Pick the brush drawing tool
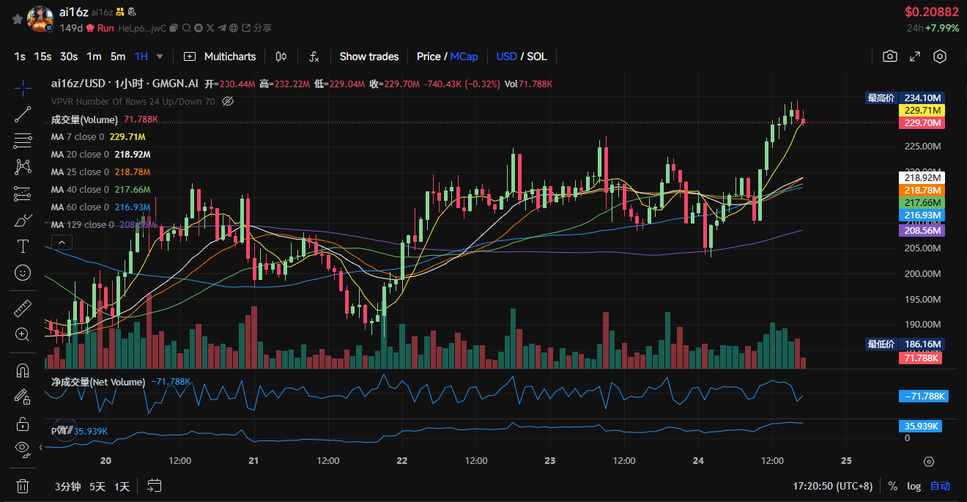The height and width of the screenshot is (502, 967). pos(23,220)
